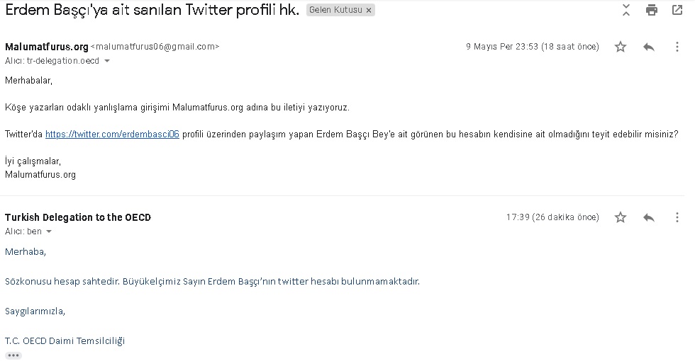Image resolution: width=695 pixels, height=361 pixels.
Task: Star the Malumatfurus.org message
Action: [x=621, y=47]
